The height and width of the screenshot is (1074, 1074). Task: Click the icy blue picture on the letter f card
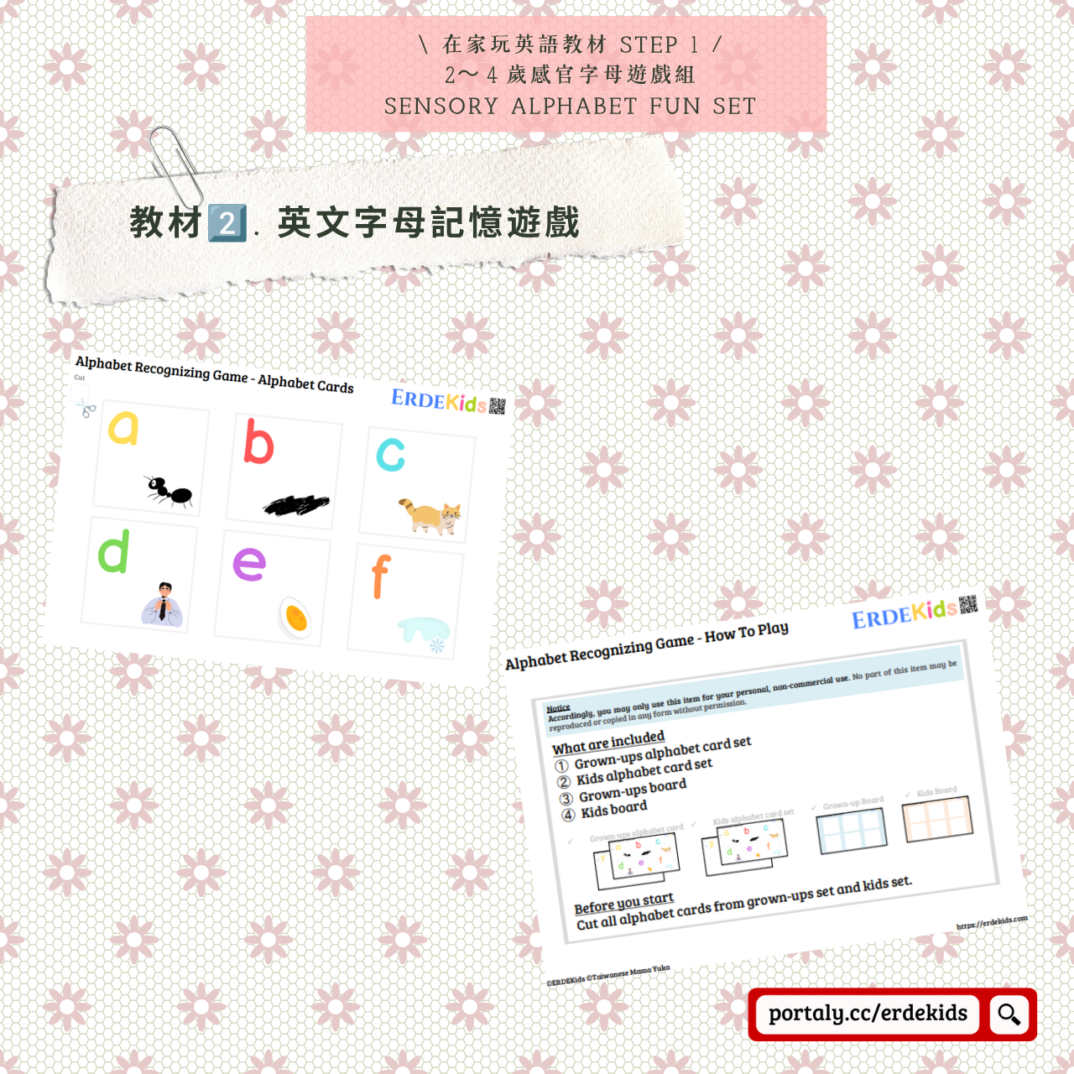tap(425, 634)
